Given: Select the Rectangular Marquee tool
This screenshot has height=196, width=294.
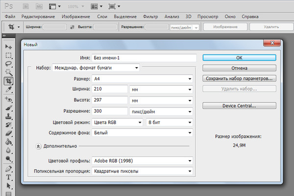Looking at the screenshot, I should [8, 55].
